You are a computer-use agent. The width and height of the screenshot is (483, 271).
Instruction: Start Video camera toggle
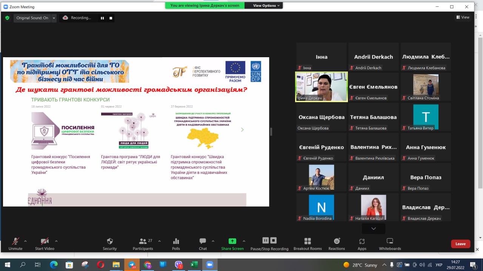click(x=45, y=244)
